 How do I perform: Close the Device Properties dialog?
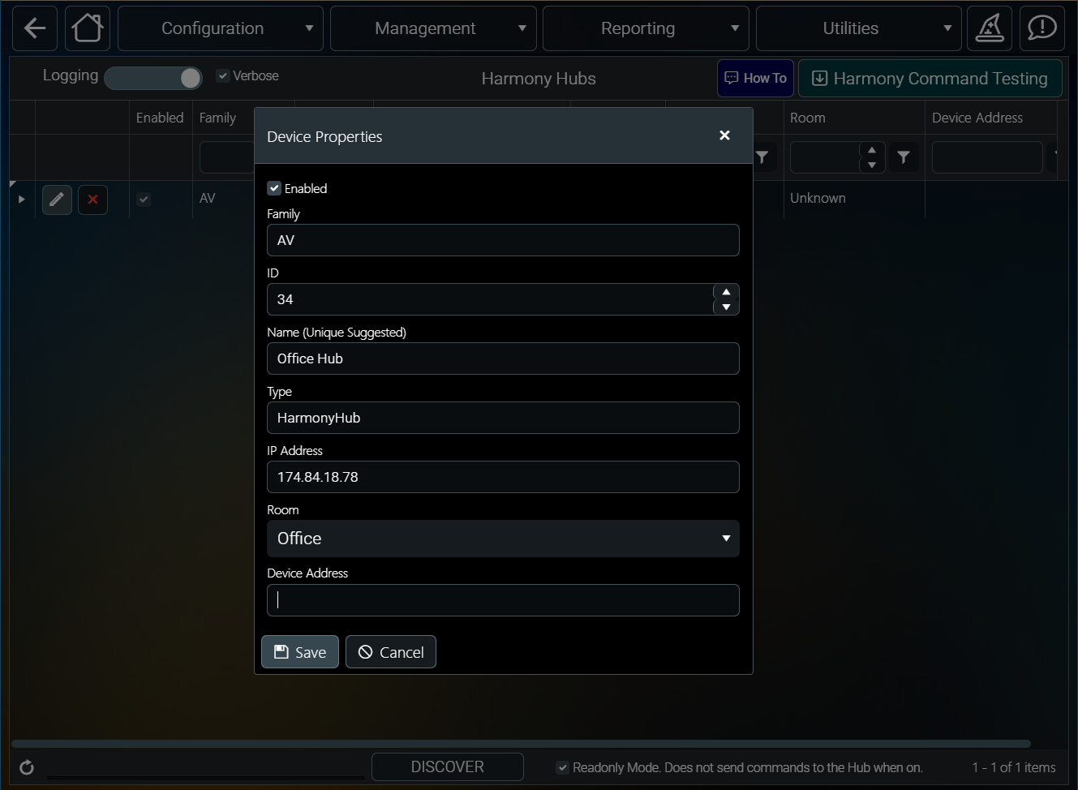point(724,135)
